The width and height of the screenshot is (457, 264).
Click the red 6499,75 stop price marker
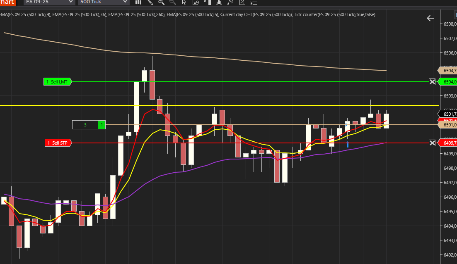click(x=447, y=143)
